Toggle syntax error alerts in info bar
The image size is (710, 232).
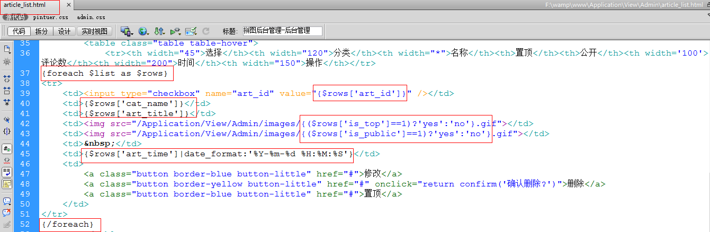pos(7,184)
